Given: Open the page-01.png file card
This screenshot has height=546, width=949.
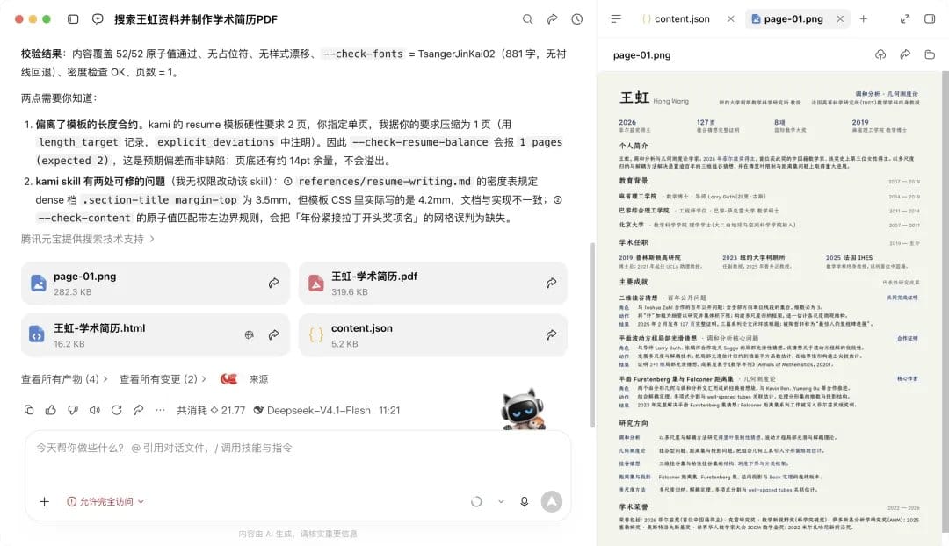Looking at the screenshot, I should [x=155, y=283].
